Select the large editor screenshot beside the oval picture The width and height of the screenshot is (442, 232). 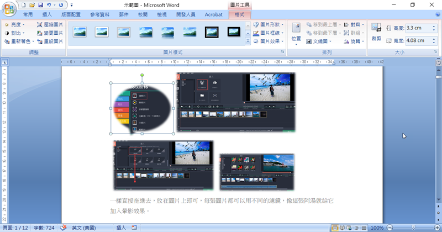coord(236,102)
